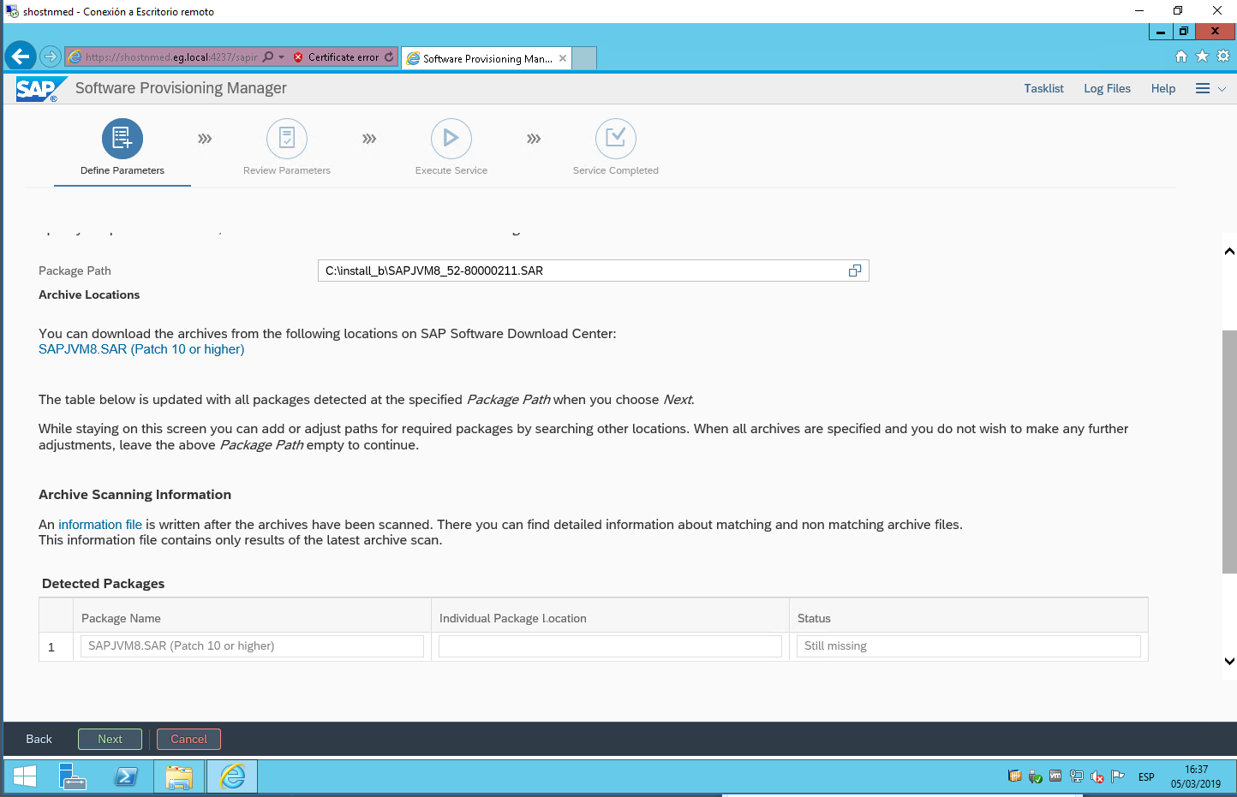This screenshot has width=1237, height=797.
Task: Open Server Manager in taskbar
Action: (73, 776)
